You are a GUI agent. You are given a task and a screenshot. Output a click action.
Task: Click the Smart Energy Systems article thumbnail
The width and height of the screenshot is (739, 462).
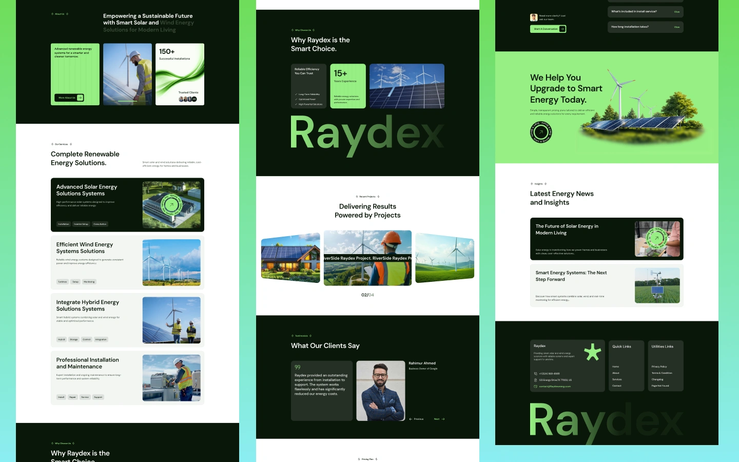(x=657, y=285)
